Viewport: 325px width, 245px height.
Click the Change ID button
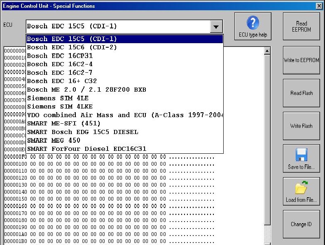pyautogui.click(x=301, y=224)
